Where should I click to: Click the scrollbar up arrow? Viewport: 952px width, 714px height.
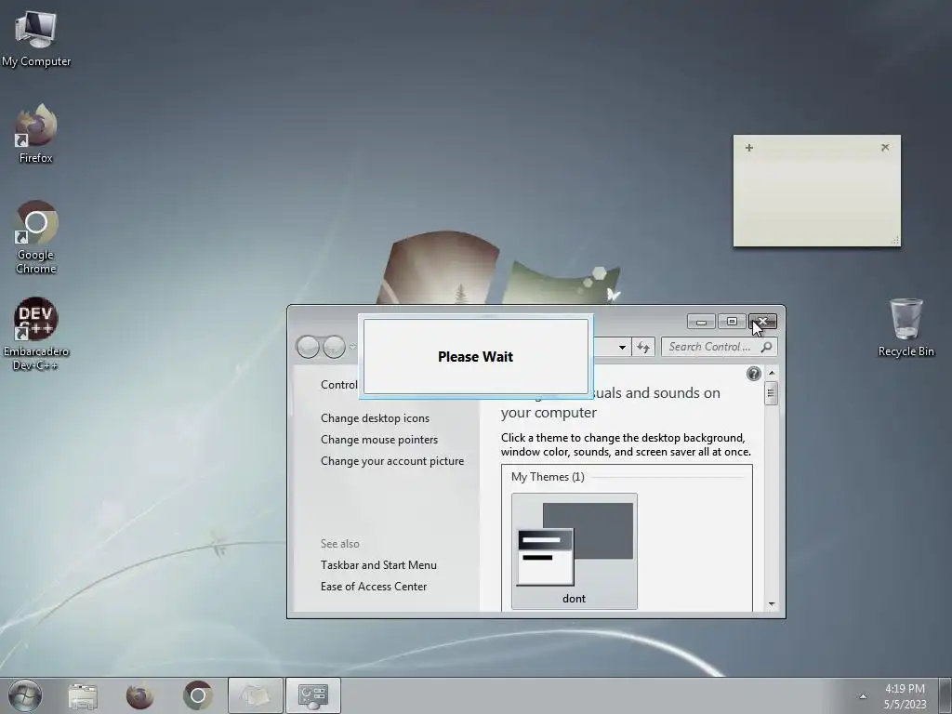tap(772, 372)
